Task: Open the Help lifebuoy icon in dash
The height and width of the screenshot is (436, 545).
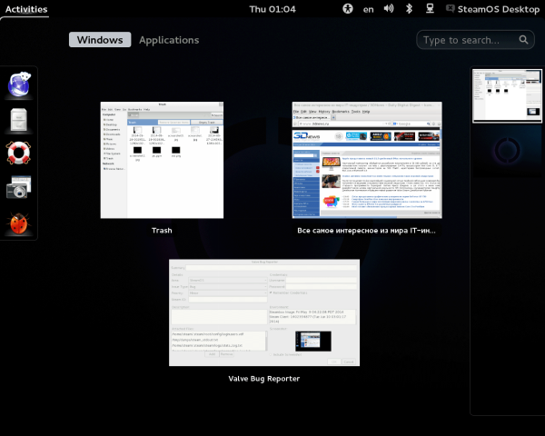Action: (x=19, y=154)
